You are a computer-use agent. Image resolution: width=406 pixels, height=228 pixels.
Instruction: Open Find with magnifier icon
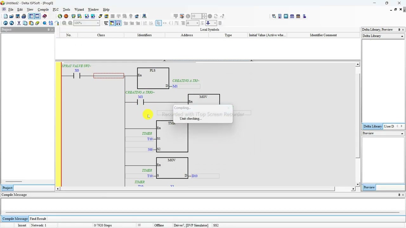pos(44,23)
